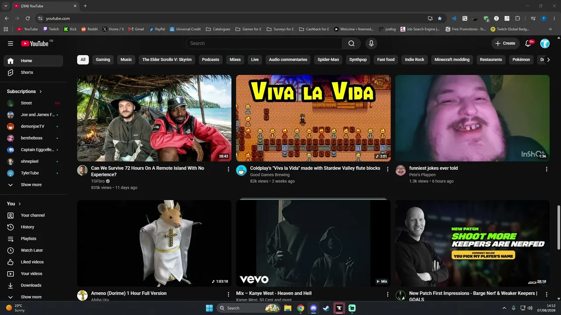Screen dimensions: 561x315
Task: Open the YouTube account avatar menu
Action: point(545,43)
